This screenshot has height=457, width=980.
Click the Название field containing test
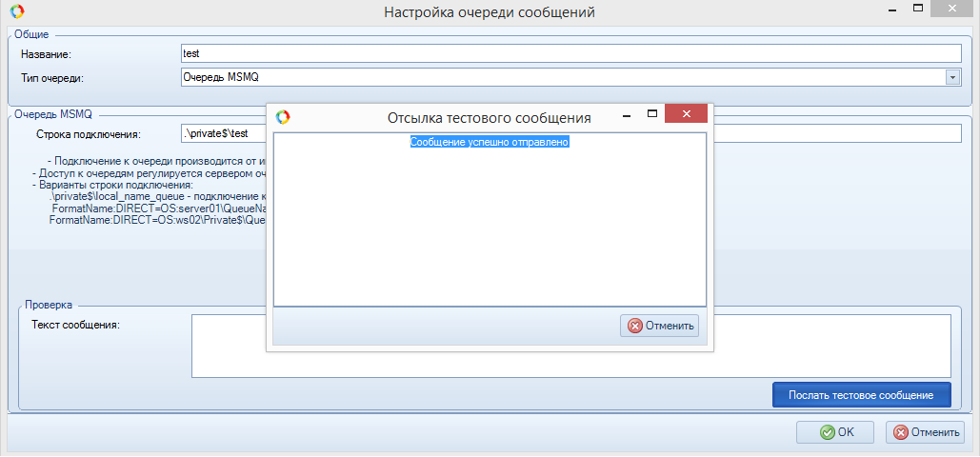click(571, 53)
